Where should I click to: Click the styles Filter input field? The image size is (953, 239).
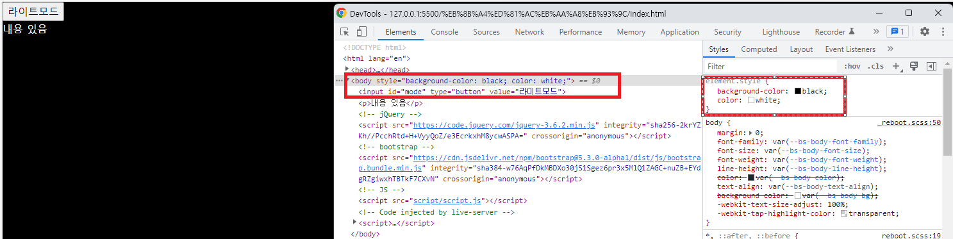pos(770,67)
